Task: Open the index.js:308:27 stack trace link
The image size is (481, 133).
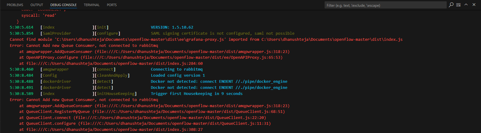Action: point(115,129)
